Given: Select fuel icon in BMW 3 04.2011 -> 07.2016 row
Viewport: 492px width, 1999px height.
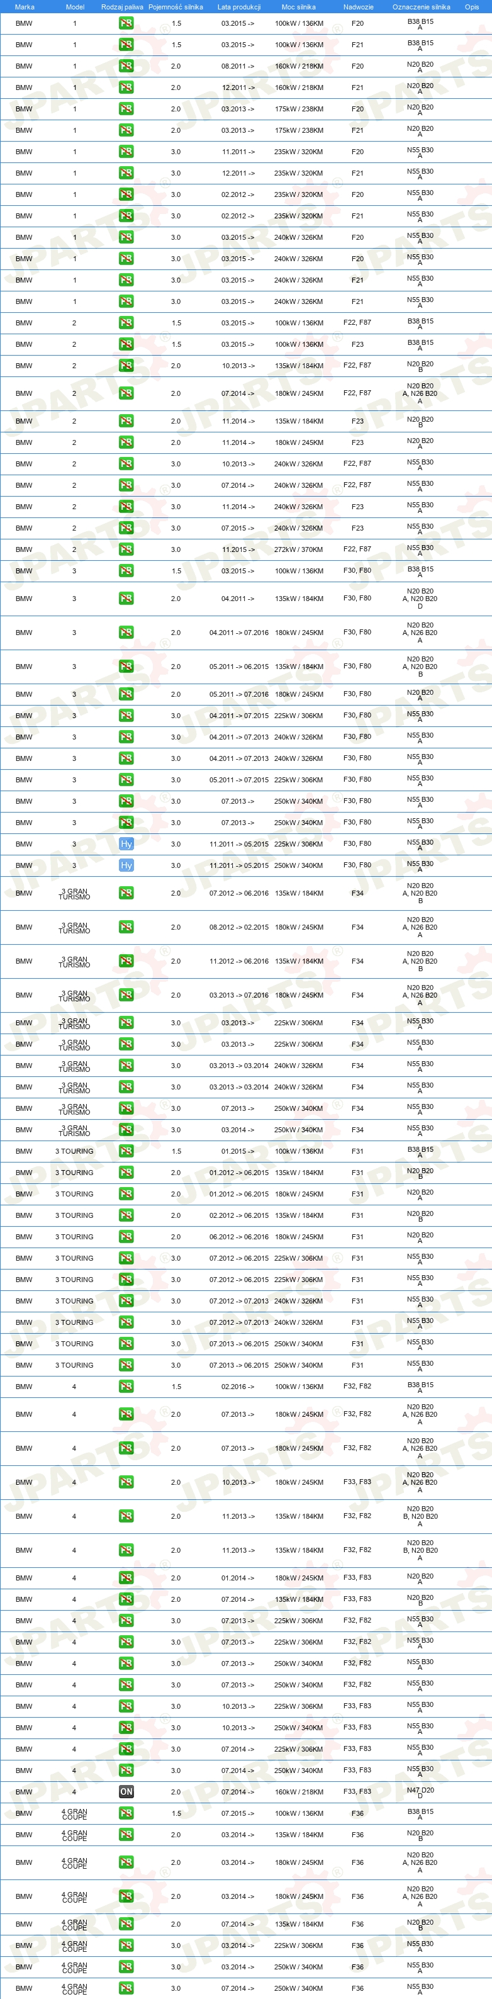Looking at the screenshot, I should (x=126, y=633).
